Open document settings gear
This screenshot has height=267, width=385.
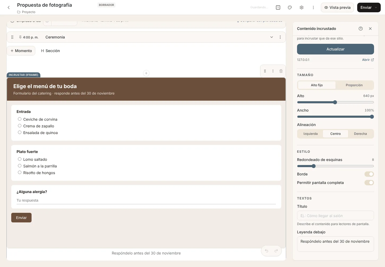pyautogui.click(x=302, y=7)
